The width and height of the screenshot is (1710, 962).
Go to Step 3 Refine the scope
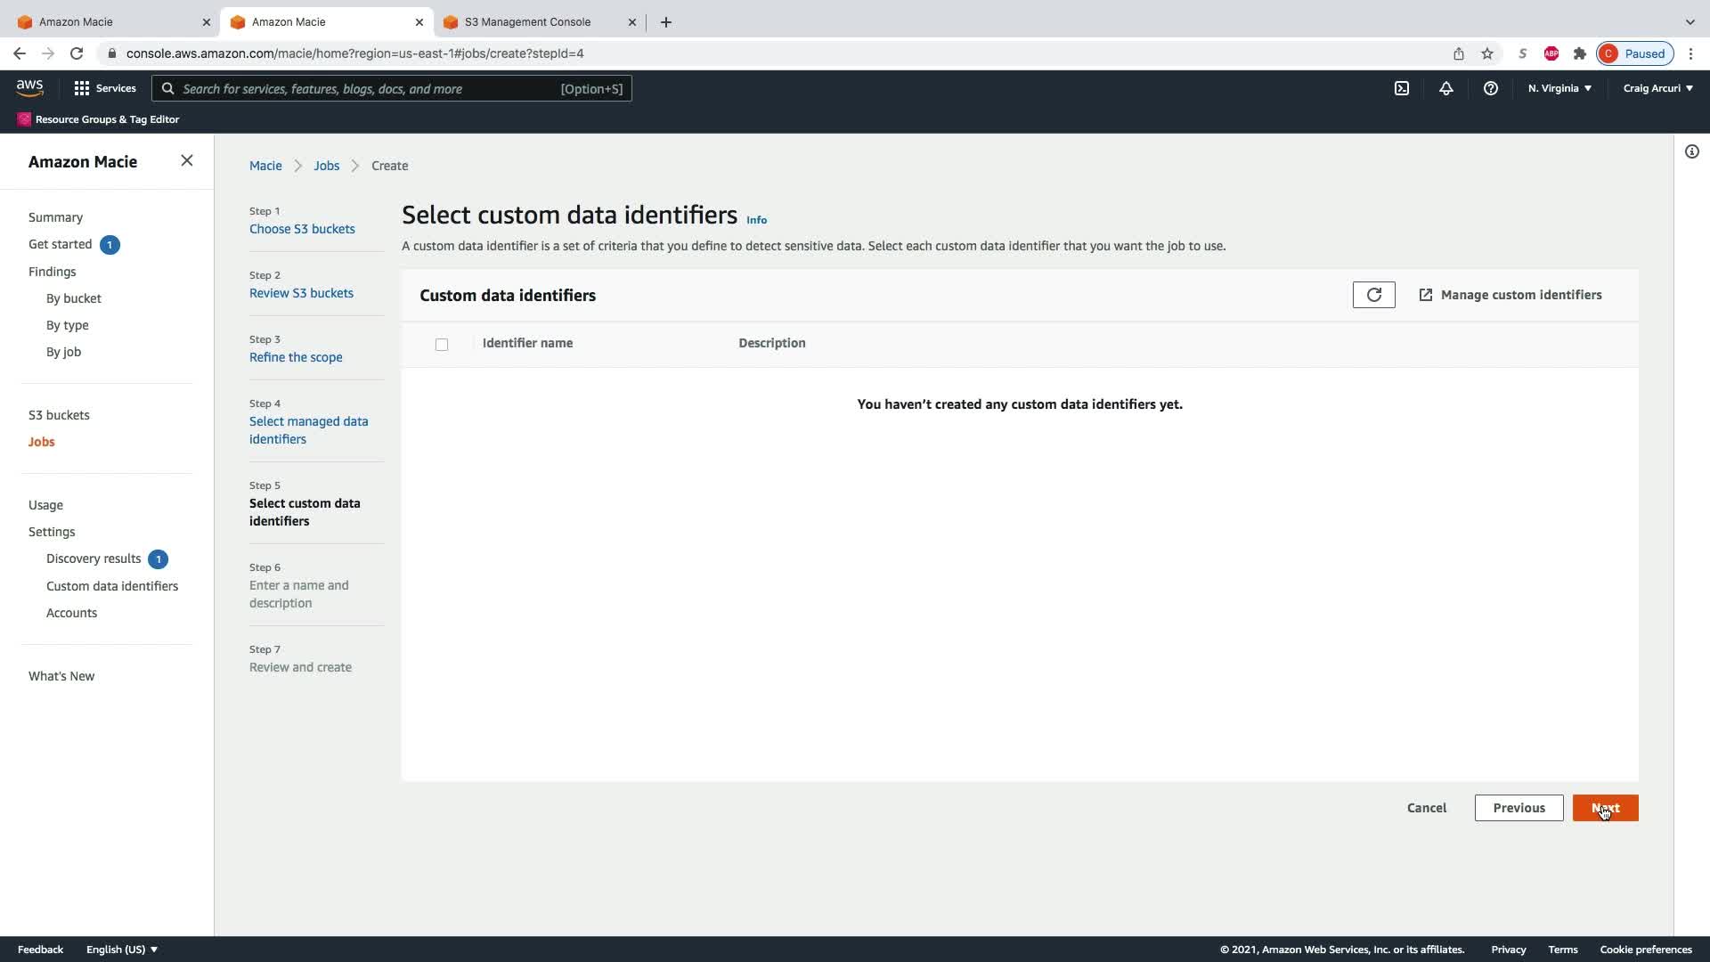pyautogui.click(x=296, y=357)
